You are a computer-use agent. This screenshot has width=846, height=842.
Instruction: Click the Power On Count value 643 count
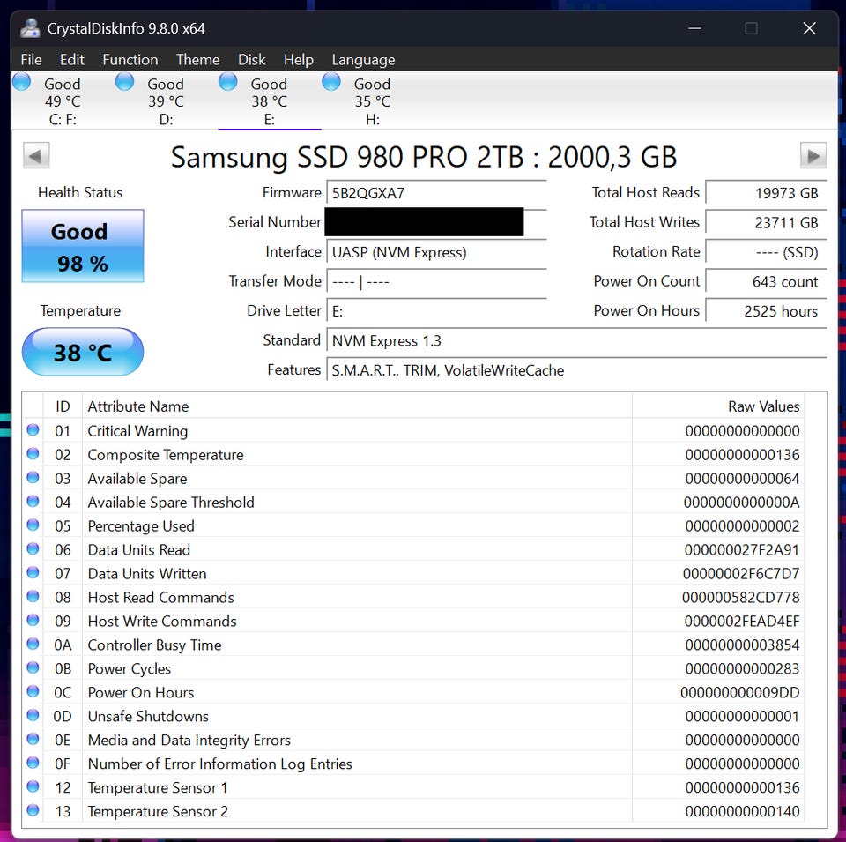point(766,282)
